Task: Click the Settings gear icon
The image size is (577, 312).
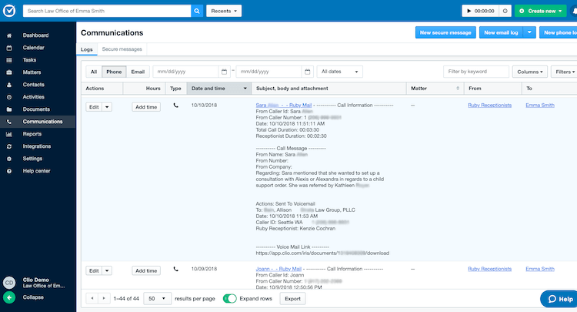Action: (x=9, y=159)
